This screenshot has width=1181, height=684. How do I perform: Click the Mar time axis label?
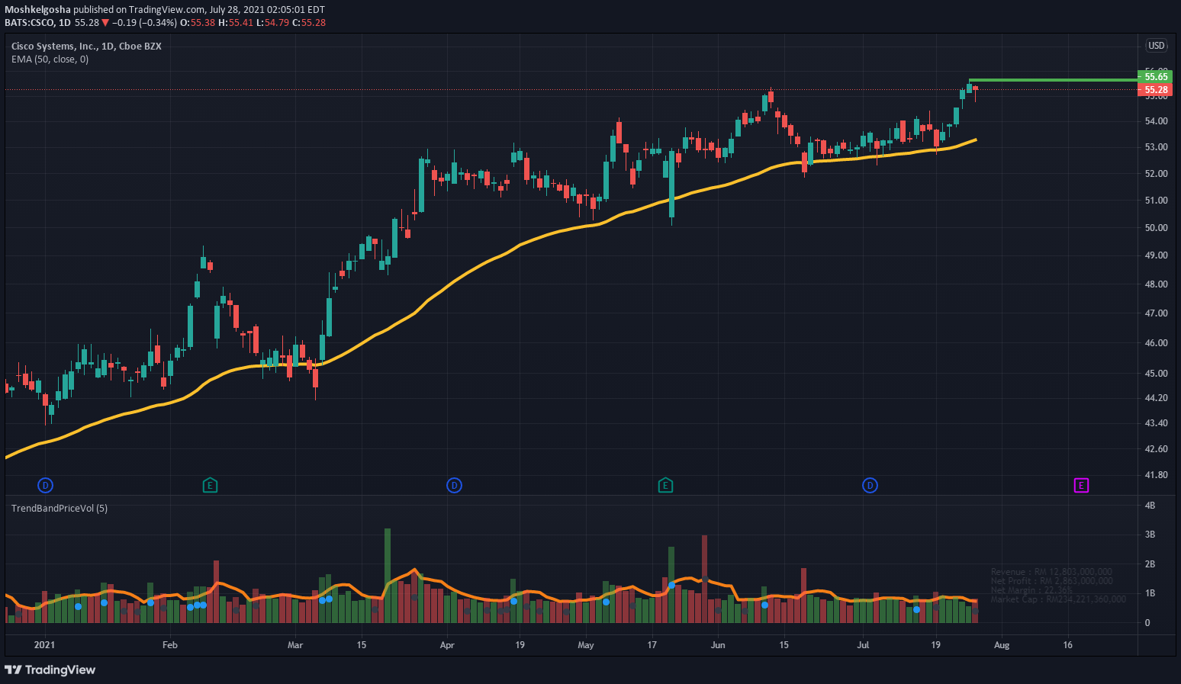click(295, 645)
